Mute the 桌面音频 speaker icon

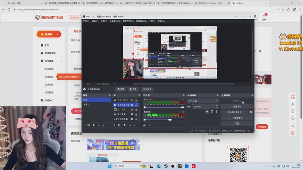click(145, 120)
